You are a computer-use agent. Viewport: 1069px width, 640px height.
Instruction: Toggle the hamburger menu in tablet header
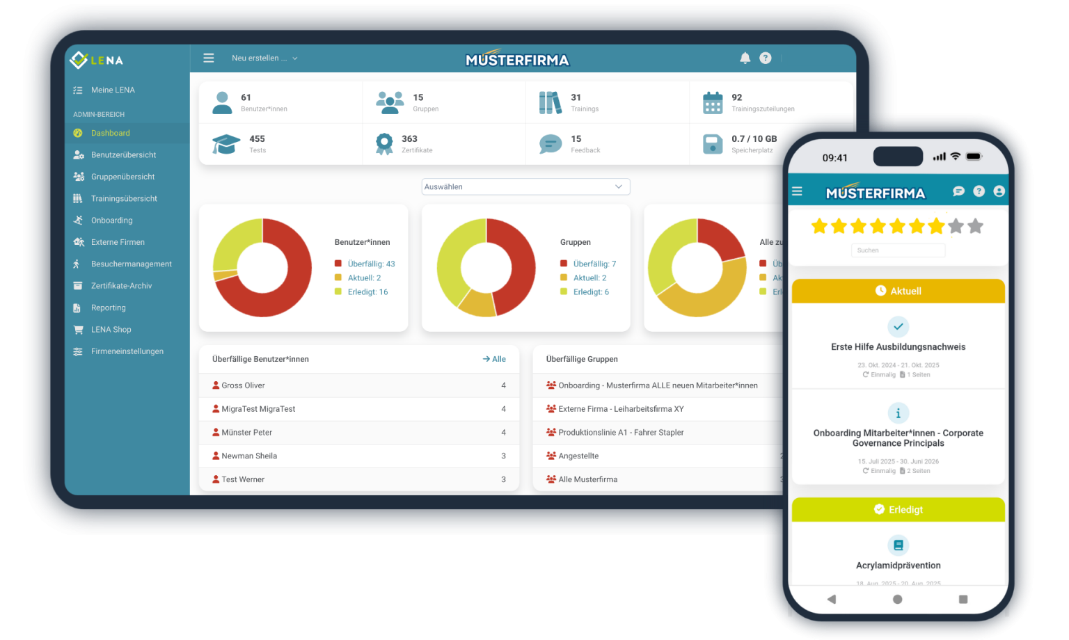tap(209, 58)
